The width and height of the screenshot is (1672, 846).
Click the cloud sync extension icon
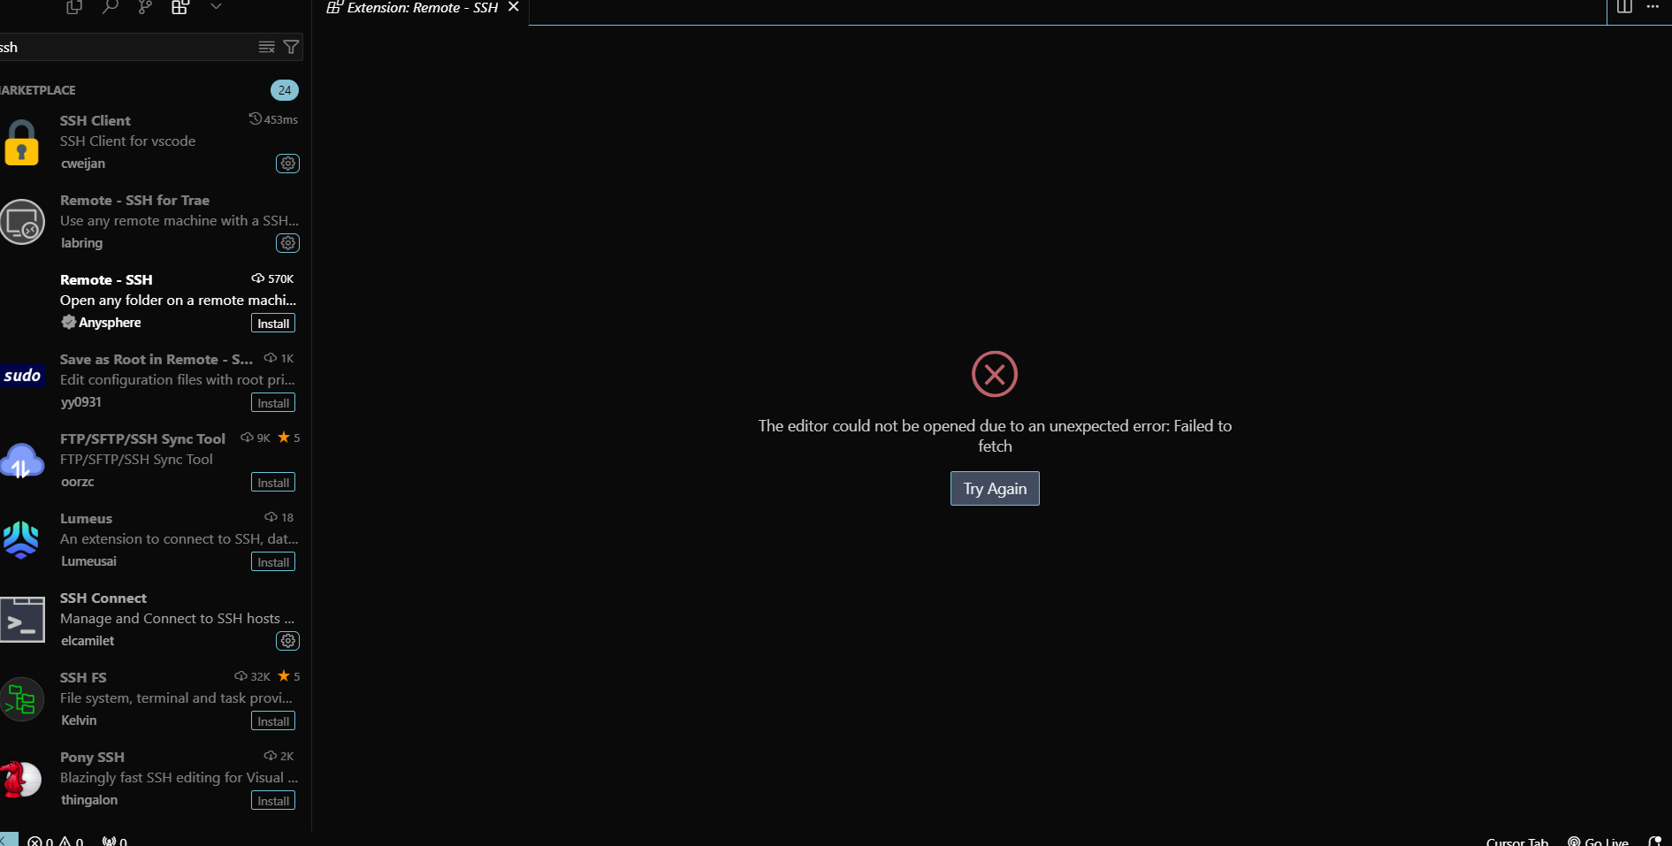(x=22, y=461)
